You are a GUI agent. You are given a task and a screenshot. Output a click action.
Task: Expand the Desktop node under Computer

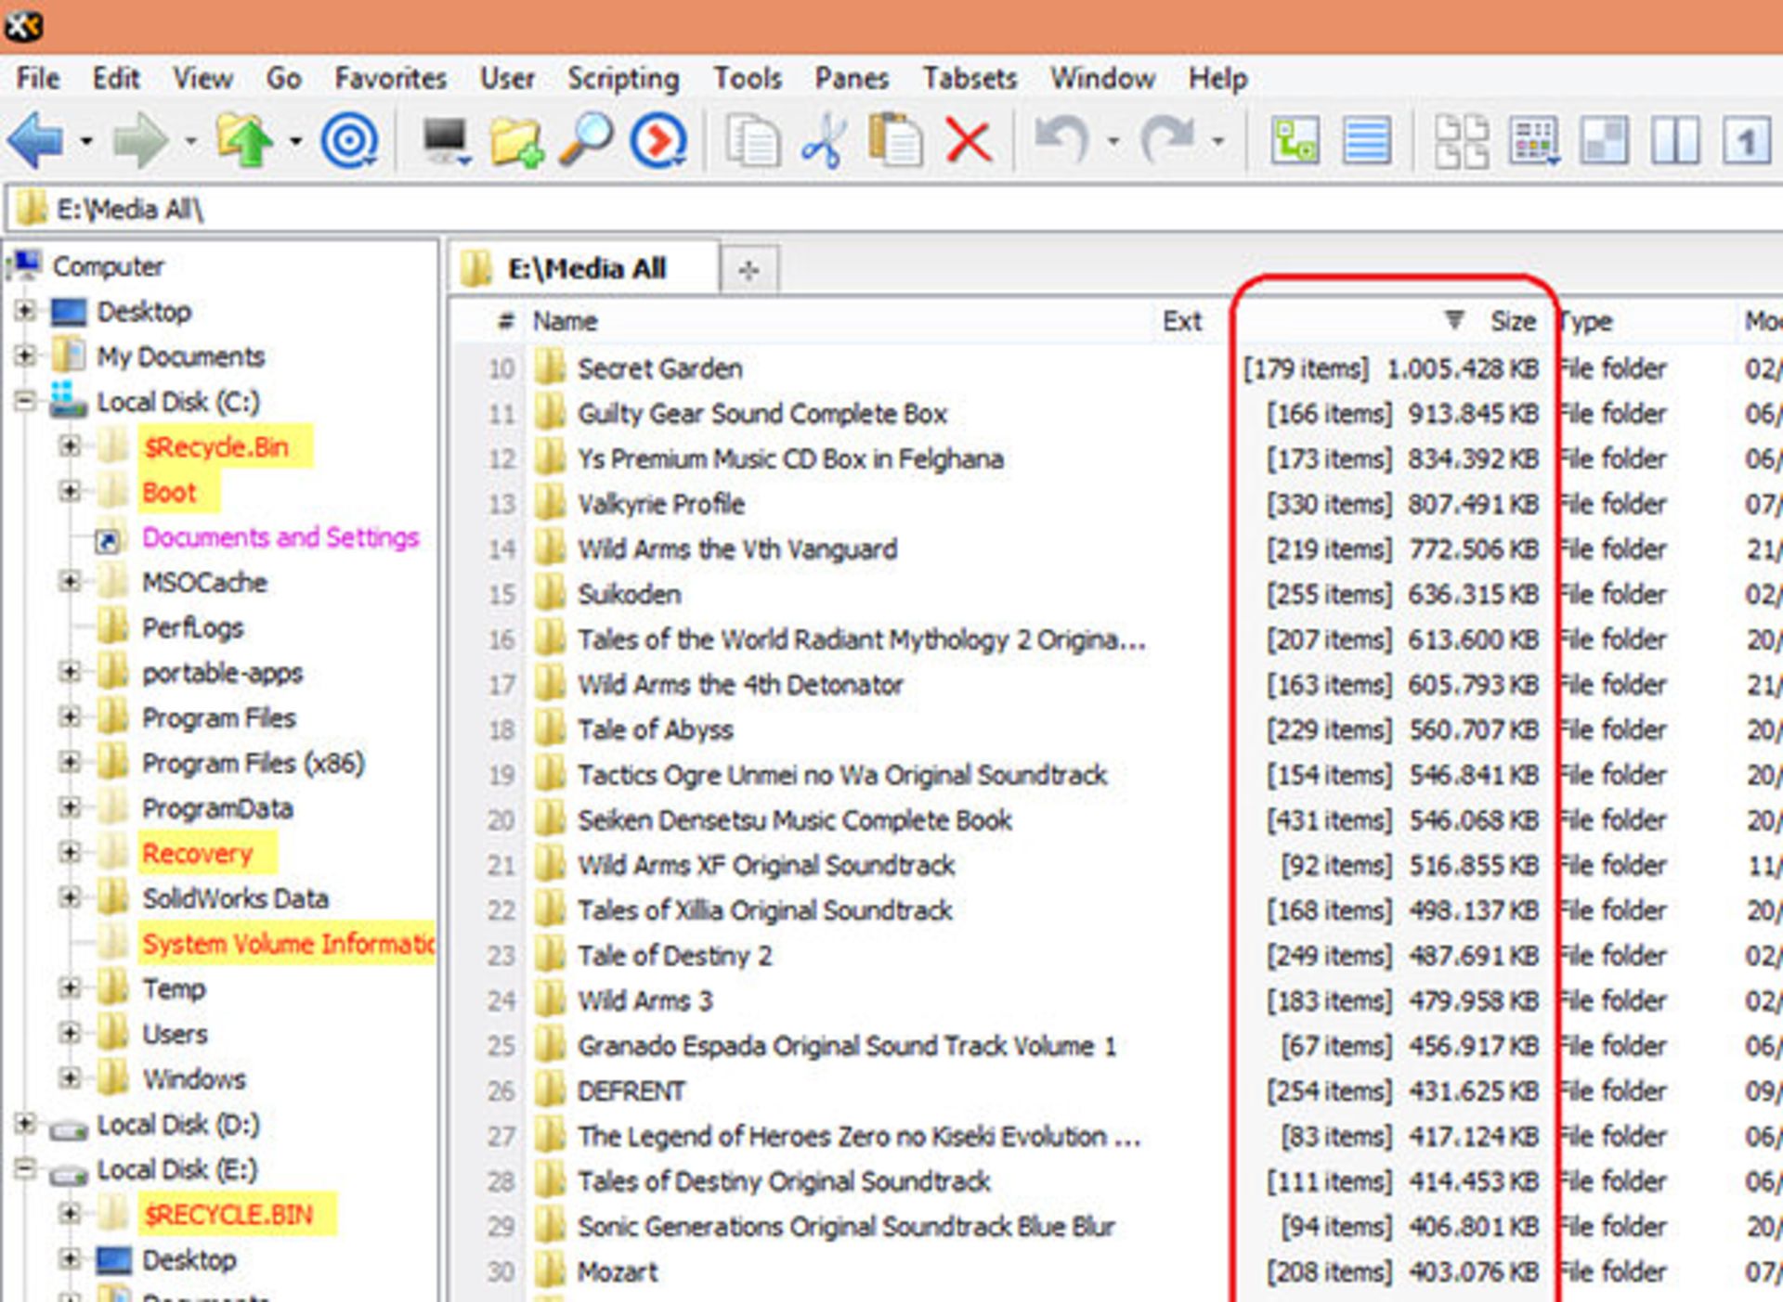[25, 311]
